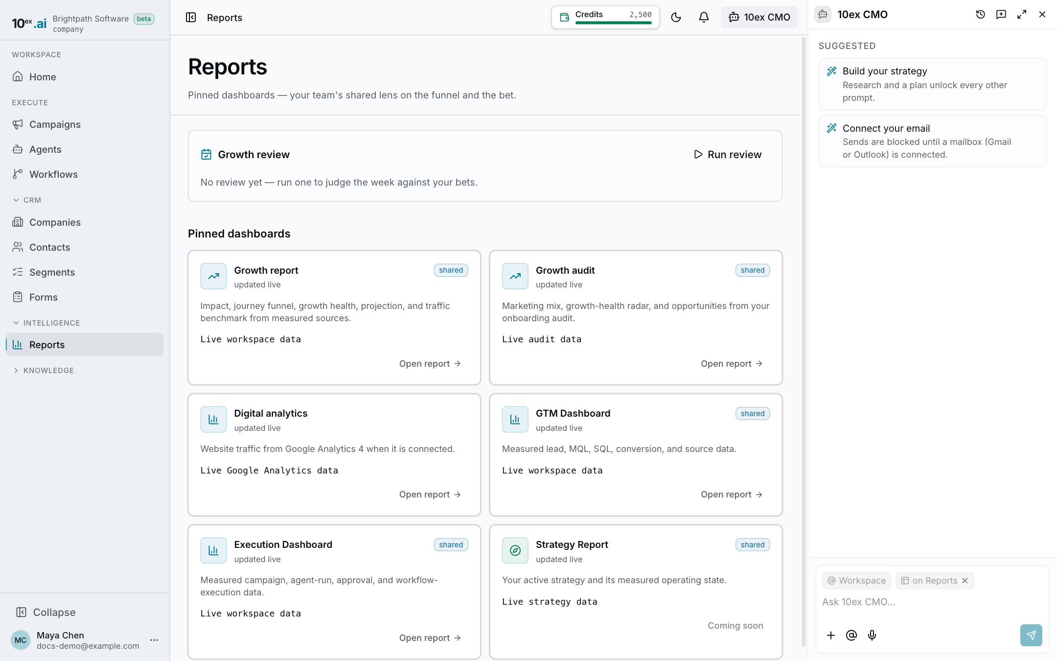This screenshot has width=1057, height=661.
Task: Start voice input with microphone icon
Action: 872,635
